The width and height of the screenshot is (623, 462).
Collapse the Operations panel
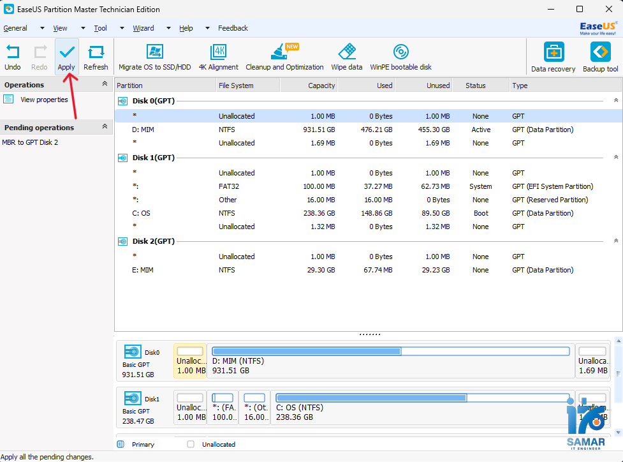(x=103, y=84)
